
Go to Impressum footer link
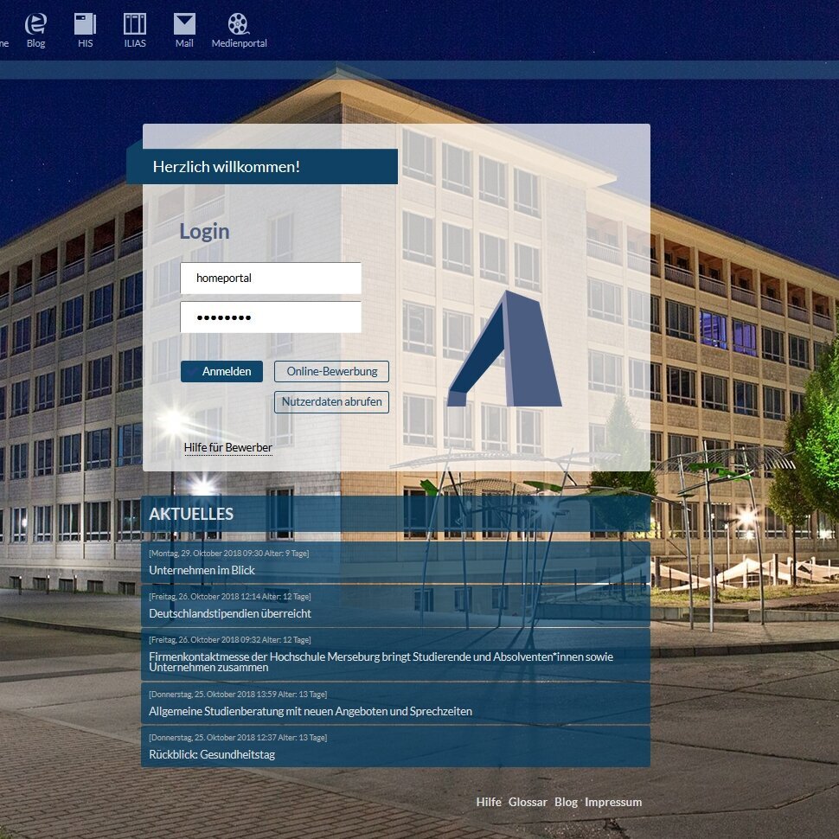[x=613, y=803]
